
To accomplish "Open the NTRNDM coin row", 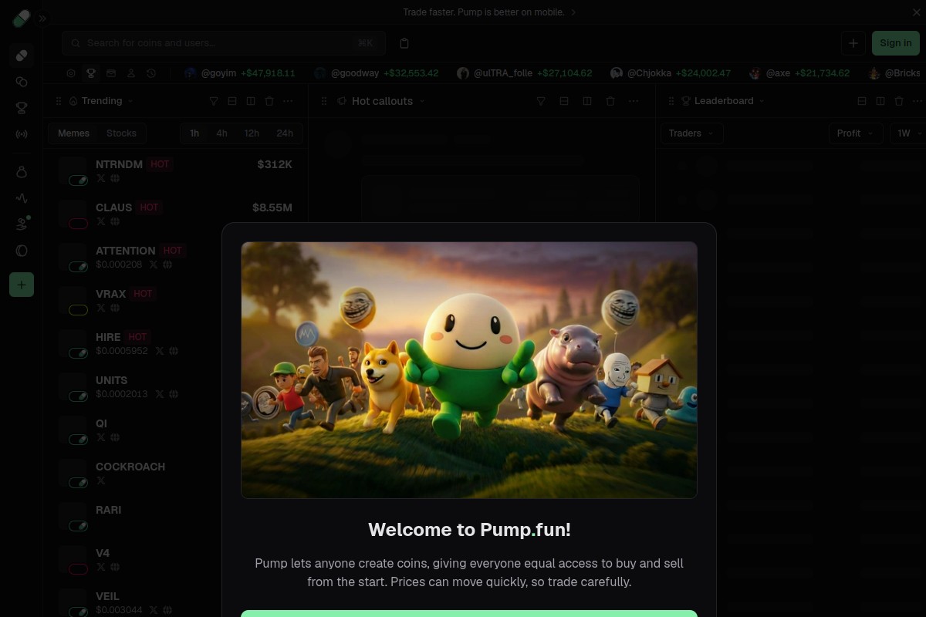I will click(x=174, y=170).
